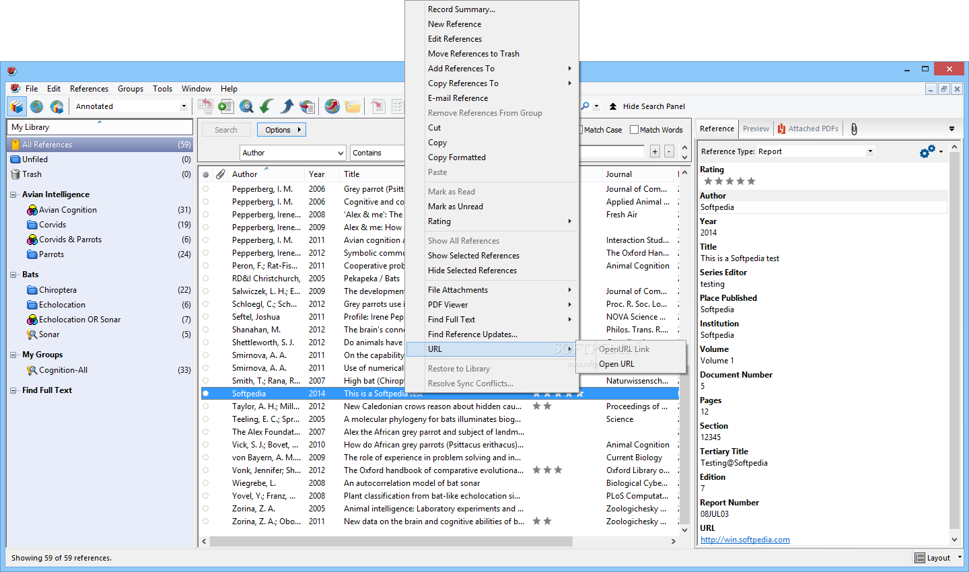Screen dimensions: 969x572
Task: Click the paperclip column header icon
Action: click(221, 174)
